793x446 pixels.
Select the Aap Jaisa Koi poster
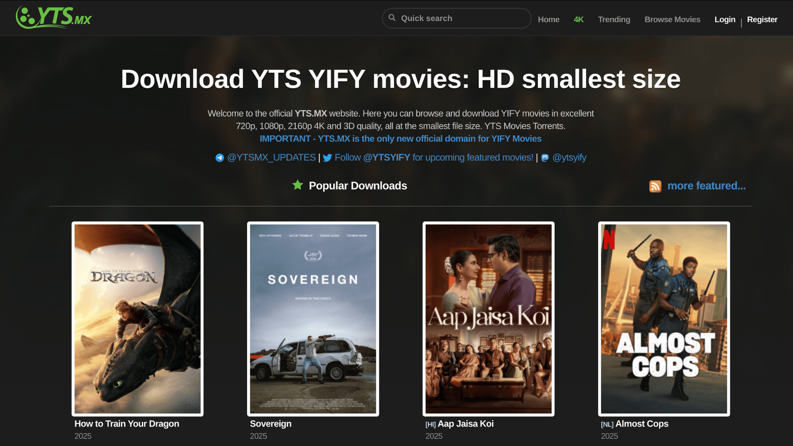point(488,319)
